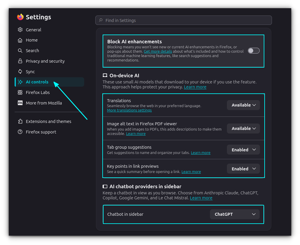This screenshot has width=300, height=245.
Task: Click the Mozilla 'm' logo icon
Action: click(x=20, y=103)
